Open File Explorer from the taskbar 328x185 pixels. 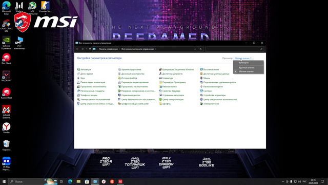coord(78,181)
